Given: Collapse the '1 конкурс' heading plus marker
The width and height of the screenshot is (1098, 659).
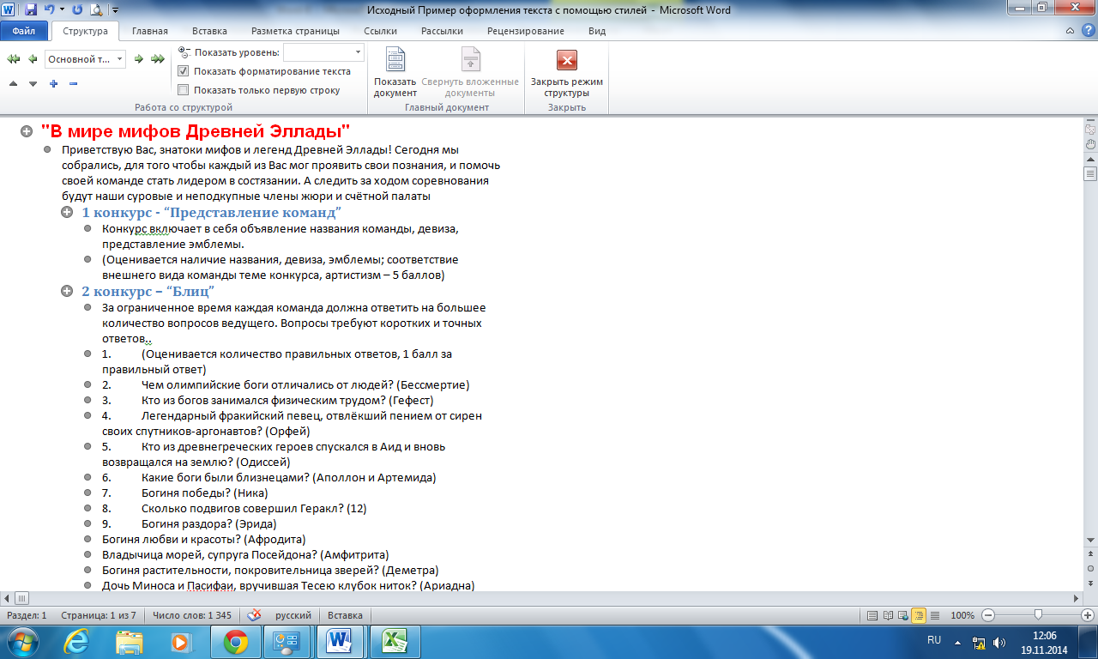Looking at the screenshot, I should pyautogui.click(x=66, y=212).
